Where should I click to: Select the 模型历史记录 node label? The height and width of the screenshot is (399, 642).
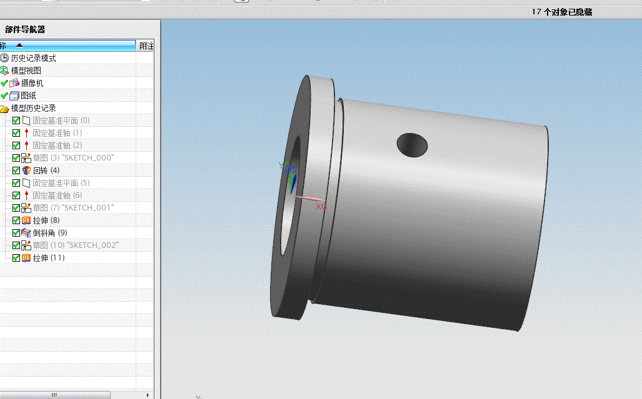coord(34,108)
